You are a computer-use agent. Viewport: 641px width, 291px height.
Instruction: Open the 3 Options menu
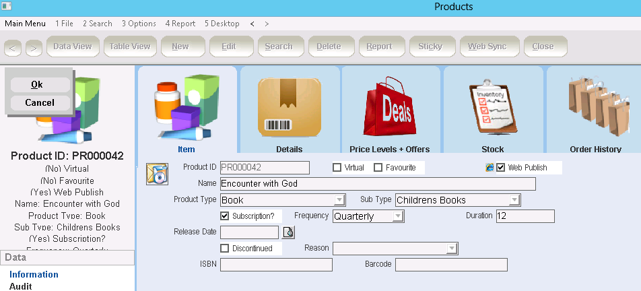(x=139, y=24)
